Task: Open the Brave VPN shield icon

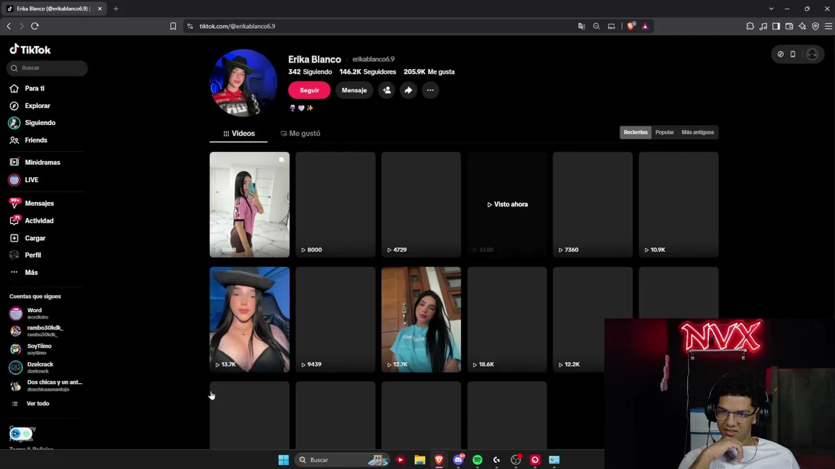Action: coord(815,26)
